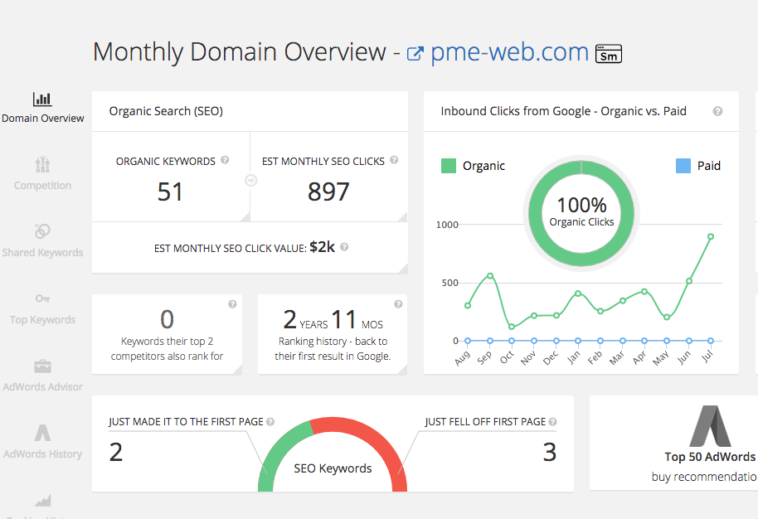Open AdWords History sidebar icon
758x519 pixels.
[x=42, y=433]
